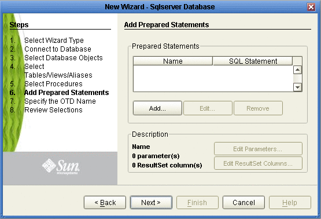The image size is (321, 219).
Task: Click step 'Select Procedures'
Action: pos(53,84)
